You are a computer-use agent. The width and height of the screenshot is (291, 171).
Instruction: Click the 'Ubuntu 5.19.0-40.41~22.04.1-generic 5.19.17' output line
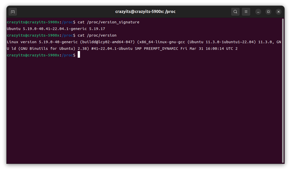[56, 29]
